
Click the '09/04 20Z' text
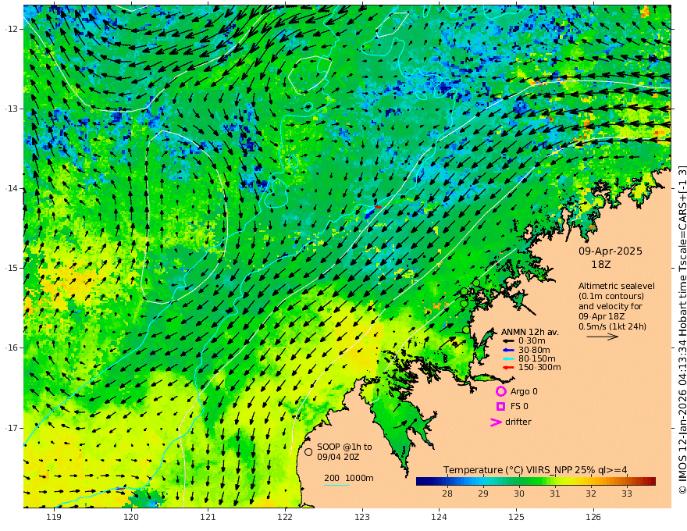338,457
